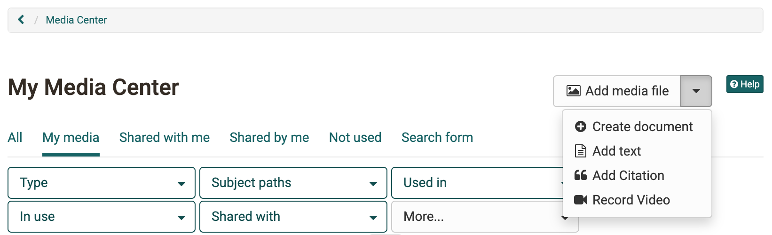Click the quote icon beside Add Citation
Image resolution: width=772 pixels, height=235 pixels.
[581, 175]
